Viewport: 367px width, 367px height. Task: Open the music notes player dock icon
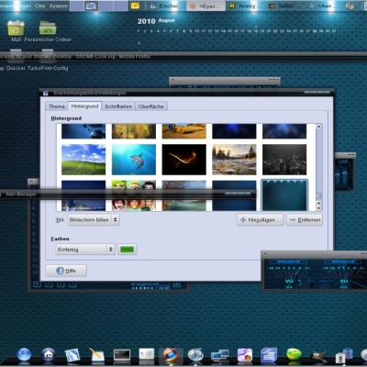tap(195, 355)
